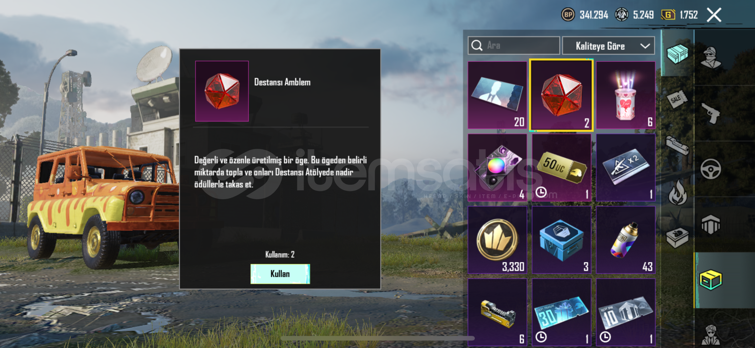Select the blue supply crate item
The width and height of the screenshot is (755, 348).
(561, 240)
